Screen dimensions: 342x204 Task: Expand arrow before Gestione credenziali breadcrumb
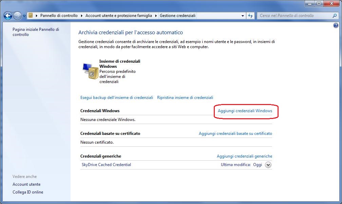(x=156, y=16)
